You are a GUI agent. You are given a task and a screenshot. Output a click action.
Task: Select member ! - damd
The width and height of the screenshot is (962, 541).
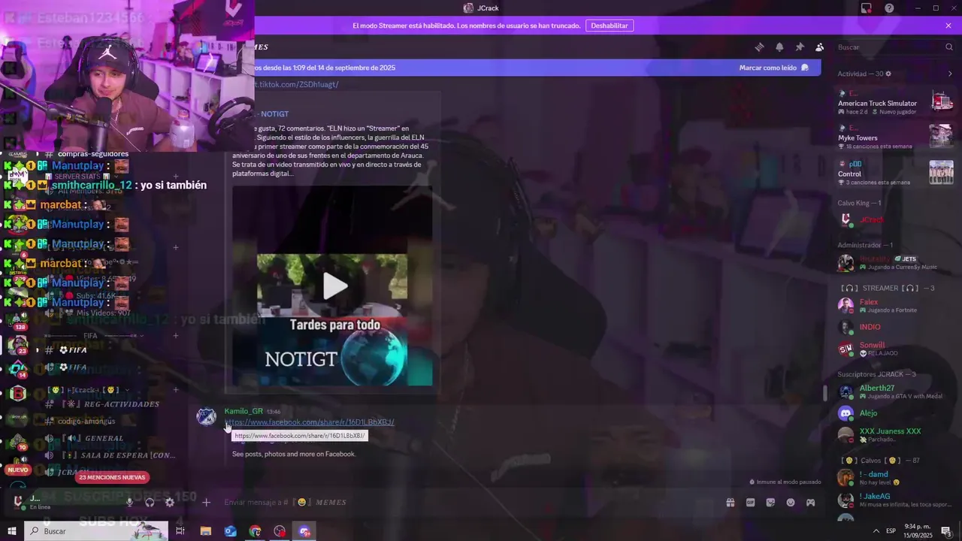896,477
